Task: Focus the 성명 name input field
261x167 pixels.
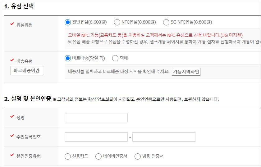Action: [96, 118]
